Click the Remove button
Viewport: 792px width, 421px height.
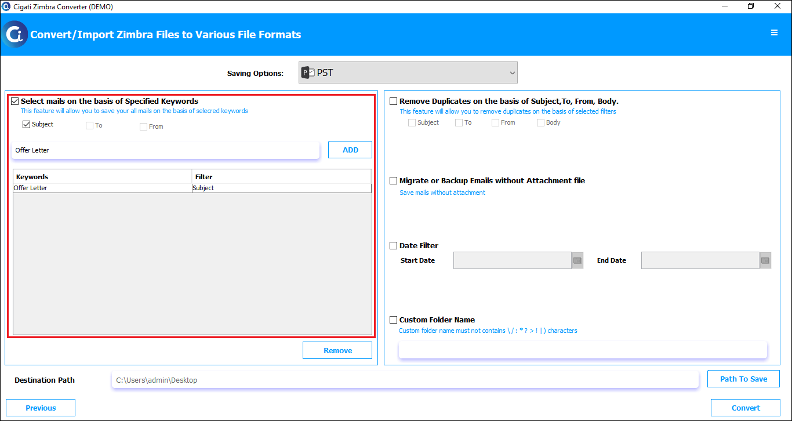click(337, 350)
